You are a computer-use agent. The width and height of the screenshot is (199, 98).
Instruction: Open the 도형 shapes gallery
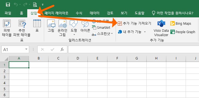[x=74, y=26]
